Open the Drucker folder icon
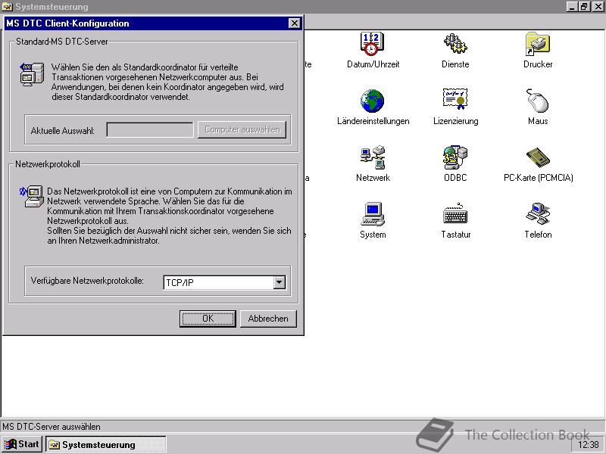 tap(538, 44)
